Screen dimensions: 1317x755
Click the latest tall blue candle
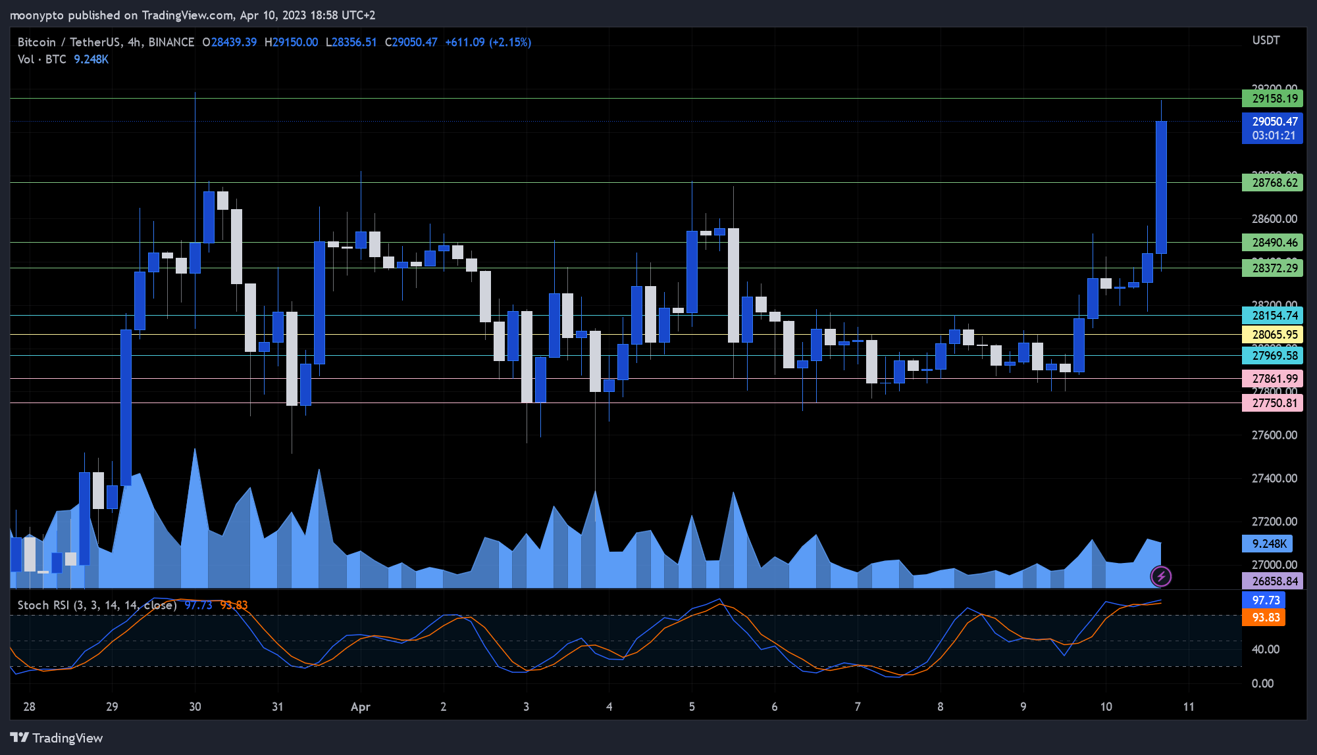pyautogui.click(x=1161, y=187)
